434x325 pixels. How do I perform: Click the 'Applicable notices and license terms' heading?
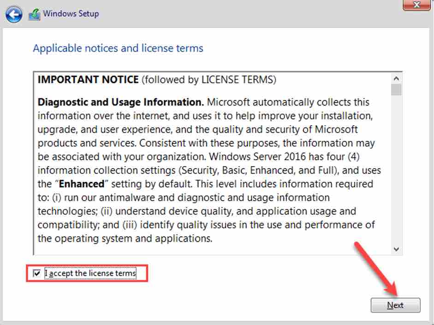click(118, 48)
